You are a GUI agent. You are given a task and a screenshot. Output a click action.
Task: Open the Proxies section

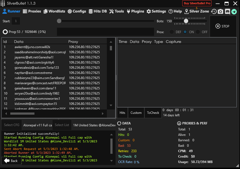[x=32, y=11]
